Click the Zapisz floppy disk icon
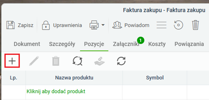Image resolution: width=209 pixels, height=100 pixels. click(11, 25)
